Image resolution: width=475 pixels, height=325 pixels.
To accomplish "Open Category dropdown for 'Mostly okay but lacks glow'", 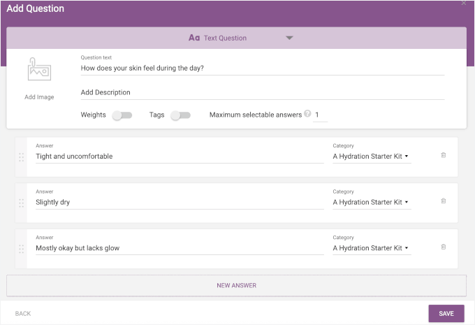I will 371,248.
